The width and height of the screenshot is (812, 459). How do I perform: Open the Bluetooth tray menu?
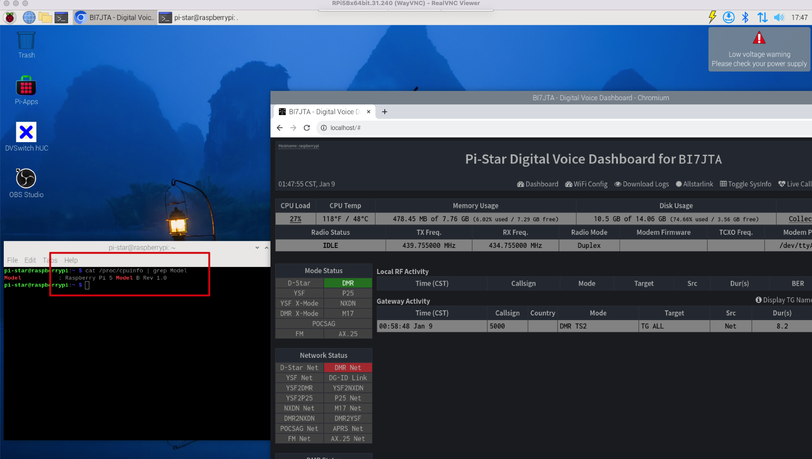click(x=745, y=17)
